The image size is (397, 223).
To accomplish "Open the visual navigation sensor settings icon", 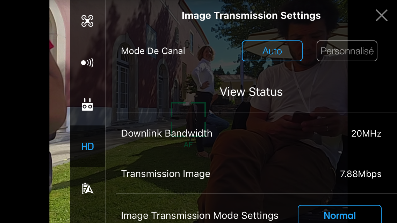I will click(87, 63).
